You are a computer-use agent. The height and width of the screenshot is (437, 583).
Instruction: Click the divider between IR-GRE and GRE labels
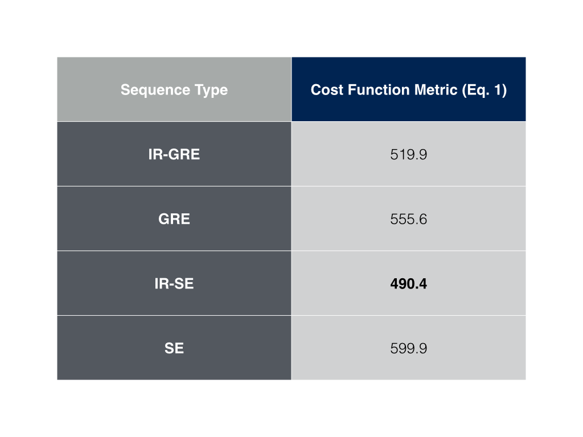coord(174,186)
